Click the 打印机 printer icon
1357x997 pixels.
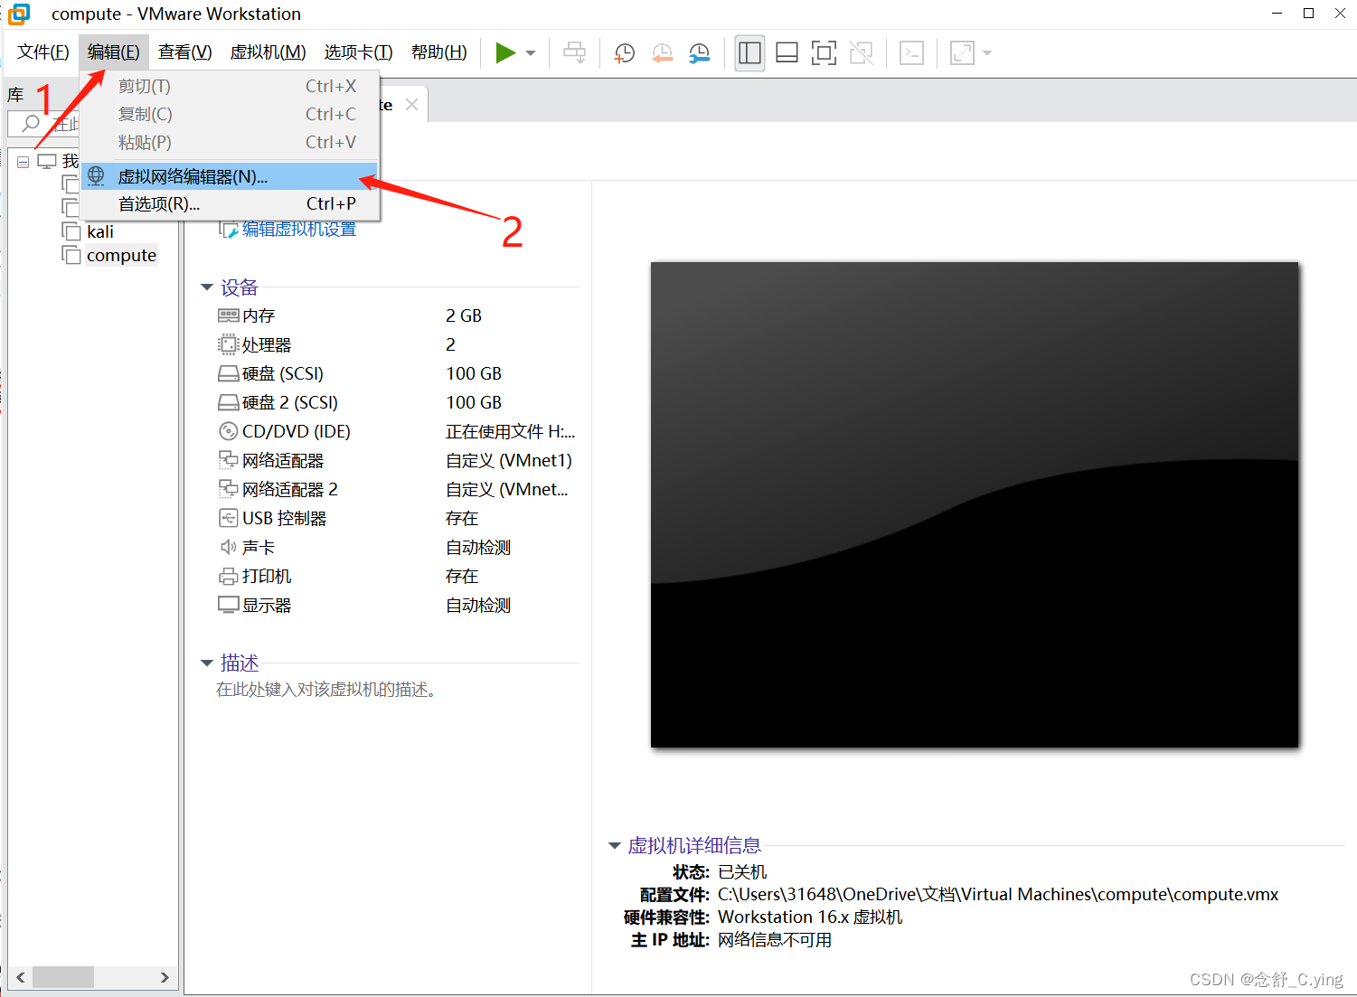pos(228,576)
